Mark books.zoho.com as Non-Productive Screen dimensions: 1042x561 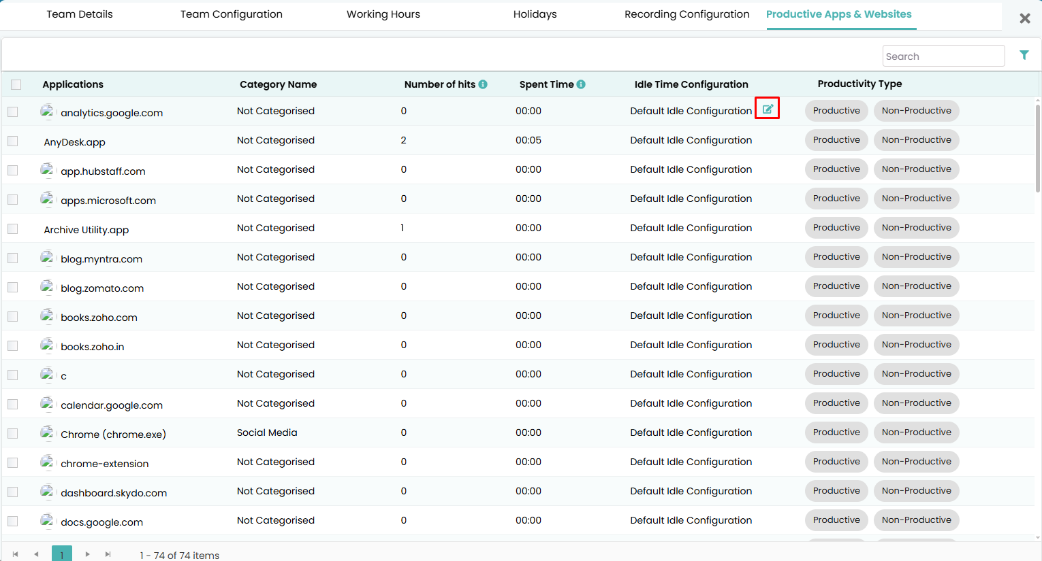point(917,316)
